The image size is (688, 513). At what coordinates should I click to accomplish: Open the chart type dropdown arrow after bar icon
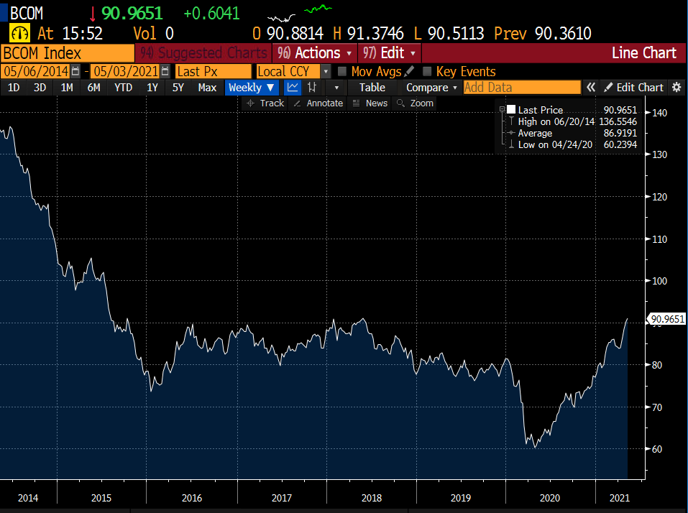click(336, 87)
